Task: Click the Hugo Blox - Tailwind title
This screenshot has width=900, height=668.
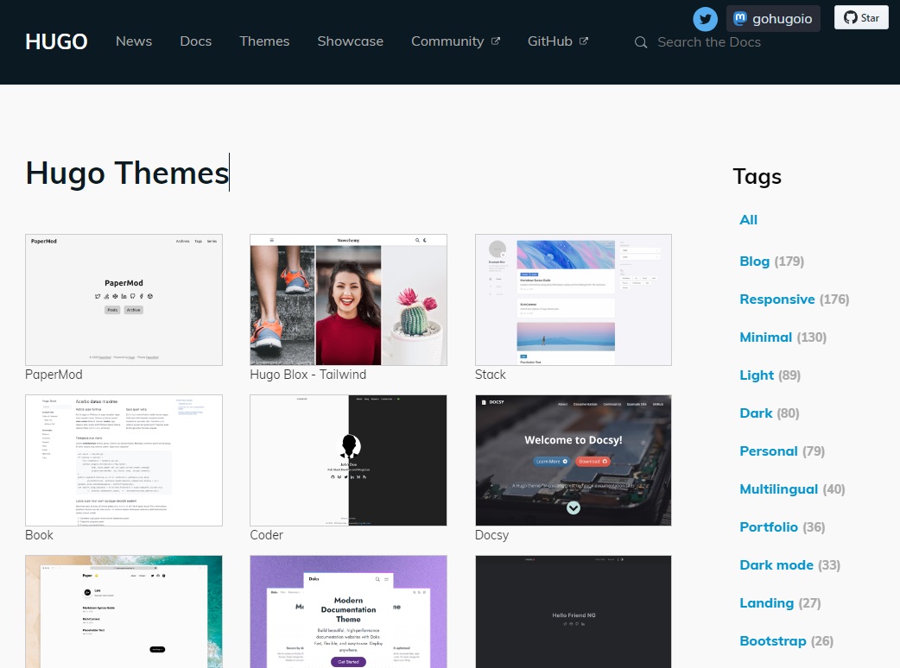Action: point(308,375)
